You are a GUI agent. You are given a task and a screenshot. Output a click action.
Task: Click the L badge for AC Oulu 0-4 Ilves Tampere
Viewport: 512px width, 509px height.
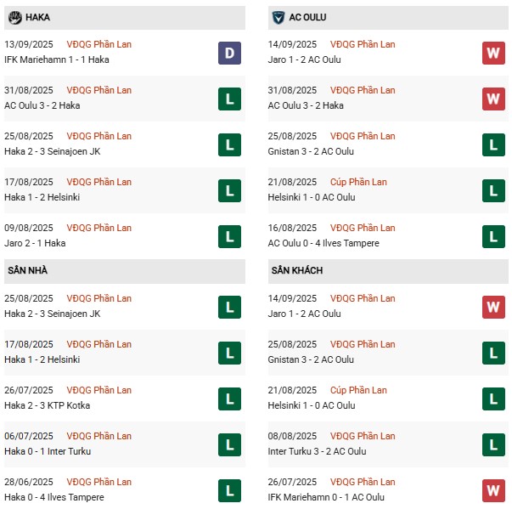(x=493, y=236)
